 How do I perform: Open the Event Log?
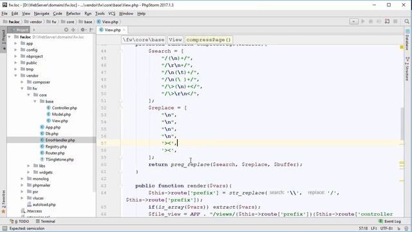[x=389, y=221]
